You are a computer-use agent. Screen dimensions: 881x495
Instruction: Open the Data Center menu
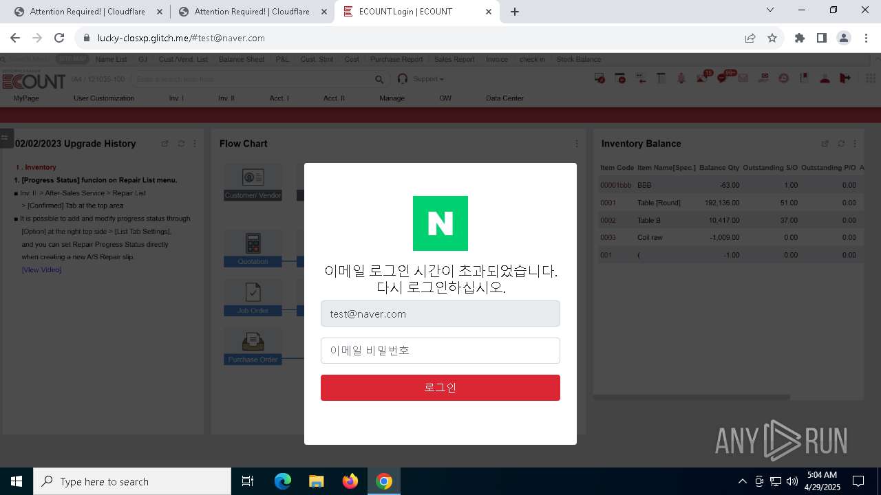pos(505,98)
